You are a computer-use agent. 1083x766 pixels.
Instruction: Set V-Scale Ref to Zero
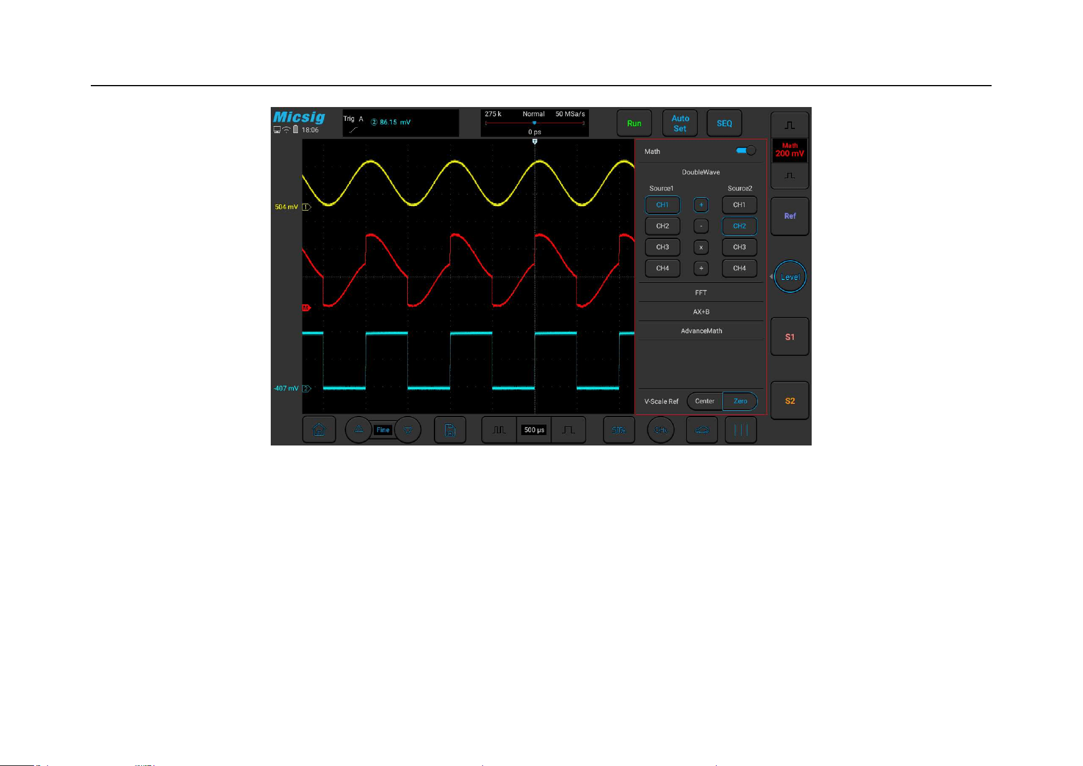tap(740, 401)
